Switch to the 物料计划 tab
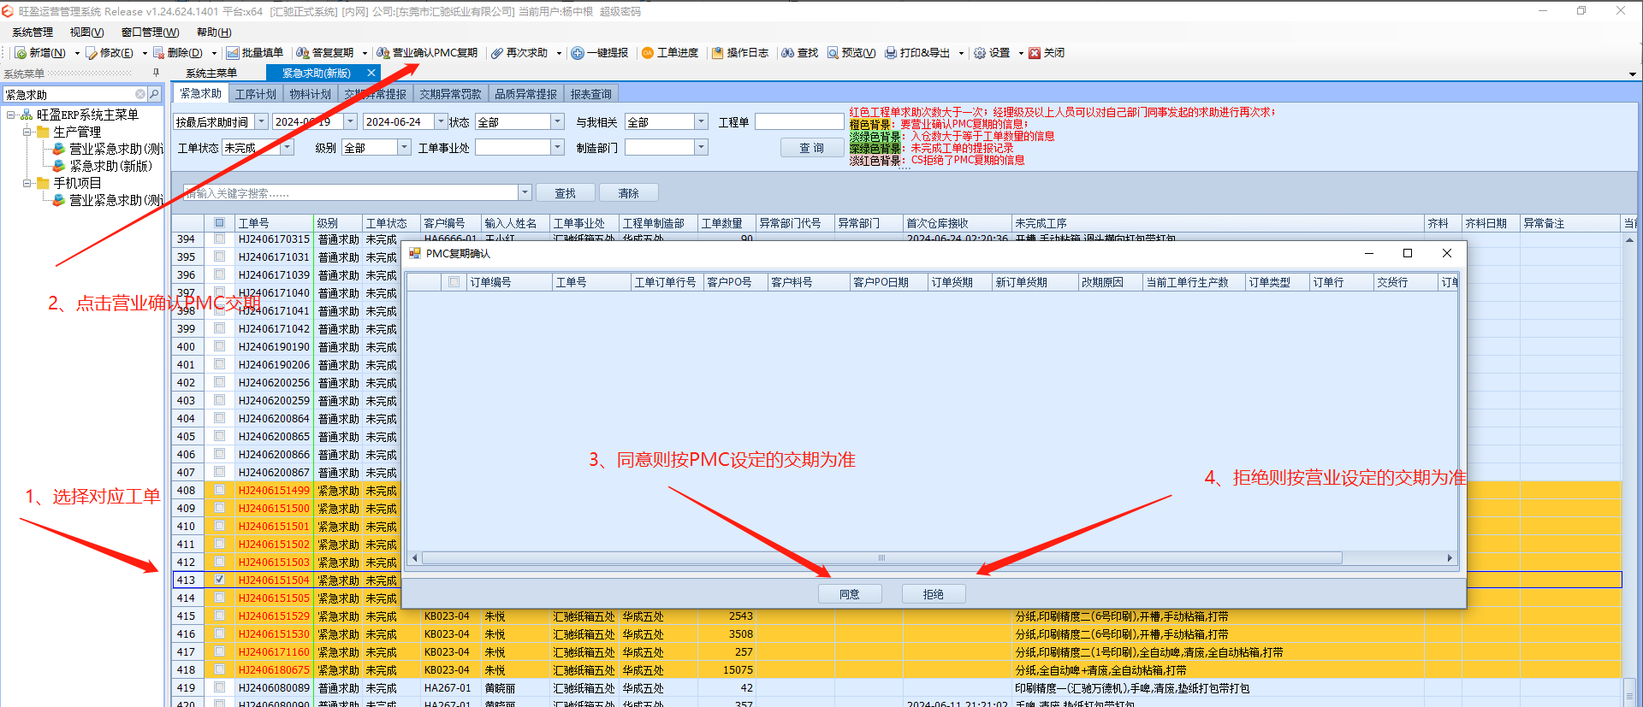The image size is (1643, 707). (310, 94)
